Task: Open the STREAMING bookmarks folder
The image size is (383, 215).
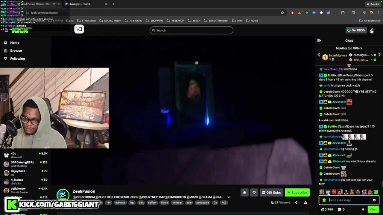Action: coord(86,21)
